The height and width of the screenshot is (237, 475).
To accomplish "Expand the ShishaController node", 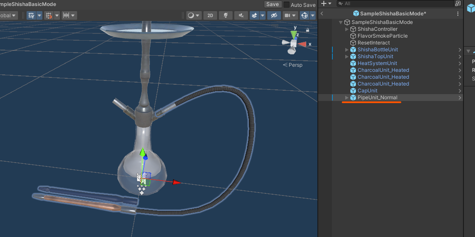I will 347,29.
